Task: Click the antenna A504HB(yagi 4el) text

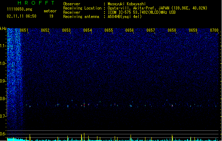Action: tap(125, 17)
